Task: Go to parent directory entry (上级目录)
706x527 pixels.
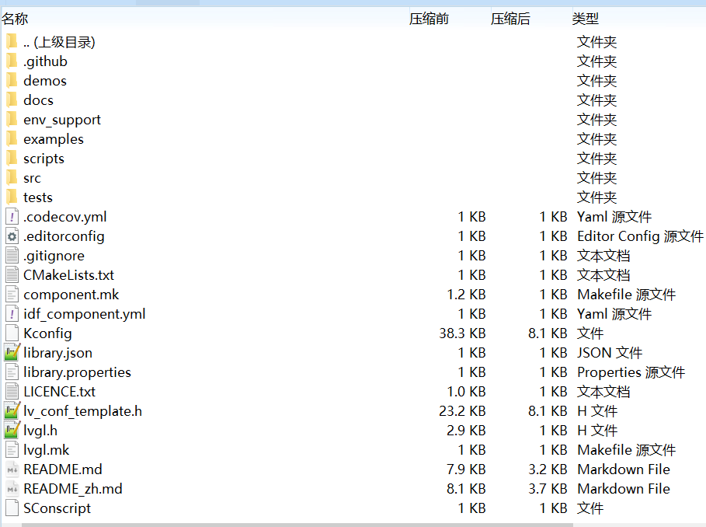Action: click(59, 42)
